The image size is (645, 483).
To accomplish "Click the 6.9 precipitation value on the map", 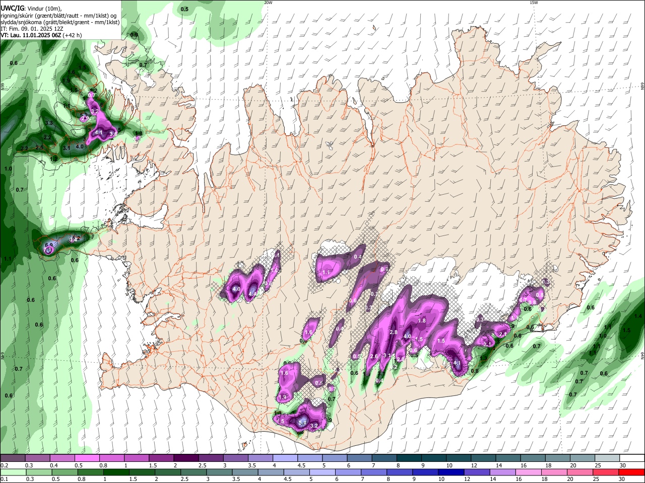I will [x=49, y=246].
